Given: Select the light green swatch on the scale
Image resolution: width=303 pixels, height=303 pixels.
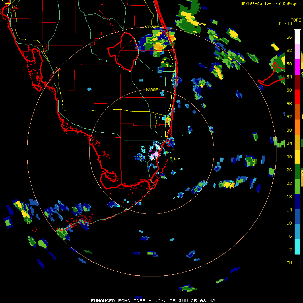Looking at the screenshot, I should coord(297,186).
